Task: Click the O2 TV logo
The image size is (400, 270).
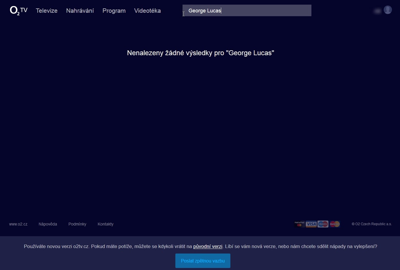Action: coord(19,11)
